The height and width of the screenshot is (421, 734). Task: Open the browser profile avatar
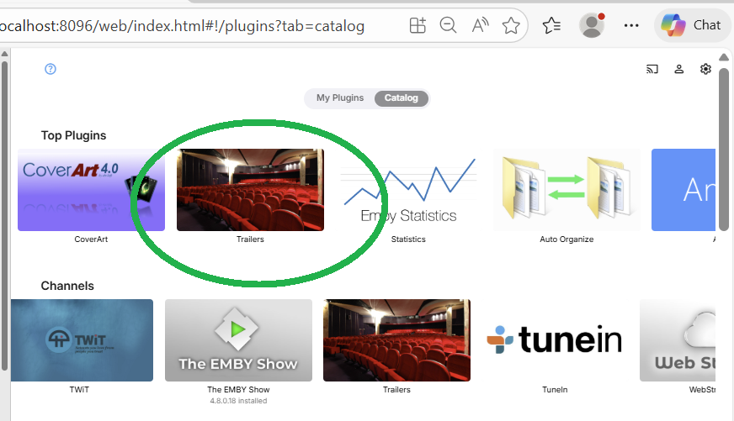pos(592,25)
